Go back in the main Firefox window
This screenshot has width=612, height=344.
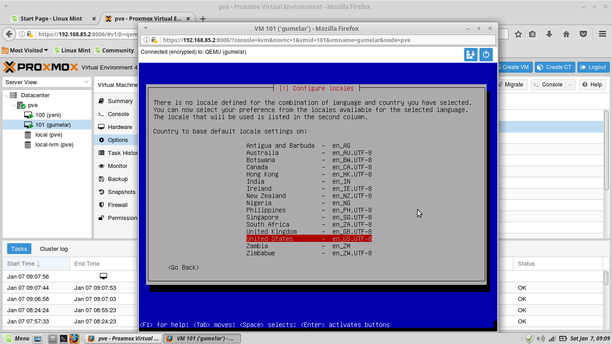9,34
